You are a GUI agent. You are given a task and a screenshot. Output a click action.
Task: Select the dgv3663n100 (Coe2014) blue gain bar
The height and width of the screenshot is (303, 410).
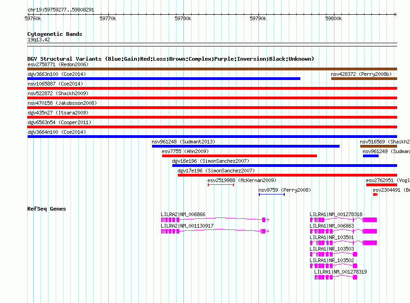(164, 79)
